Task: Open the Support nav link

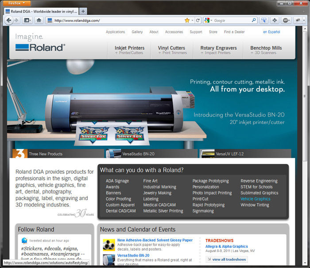Action: [196, 32]
